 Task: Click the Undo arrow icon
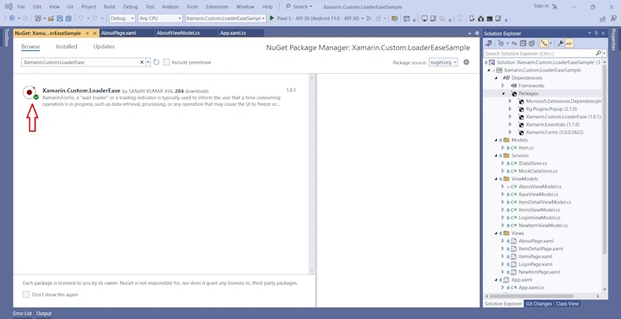tap(80, 18)
